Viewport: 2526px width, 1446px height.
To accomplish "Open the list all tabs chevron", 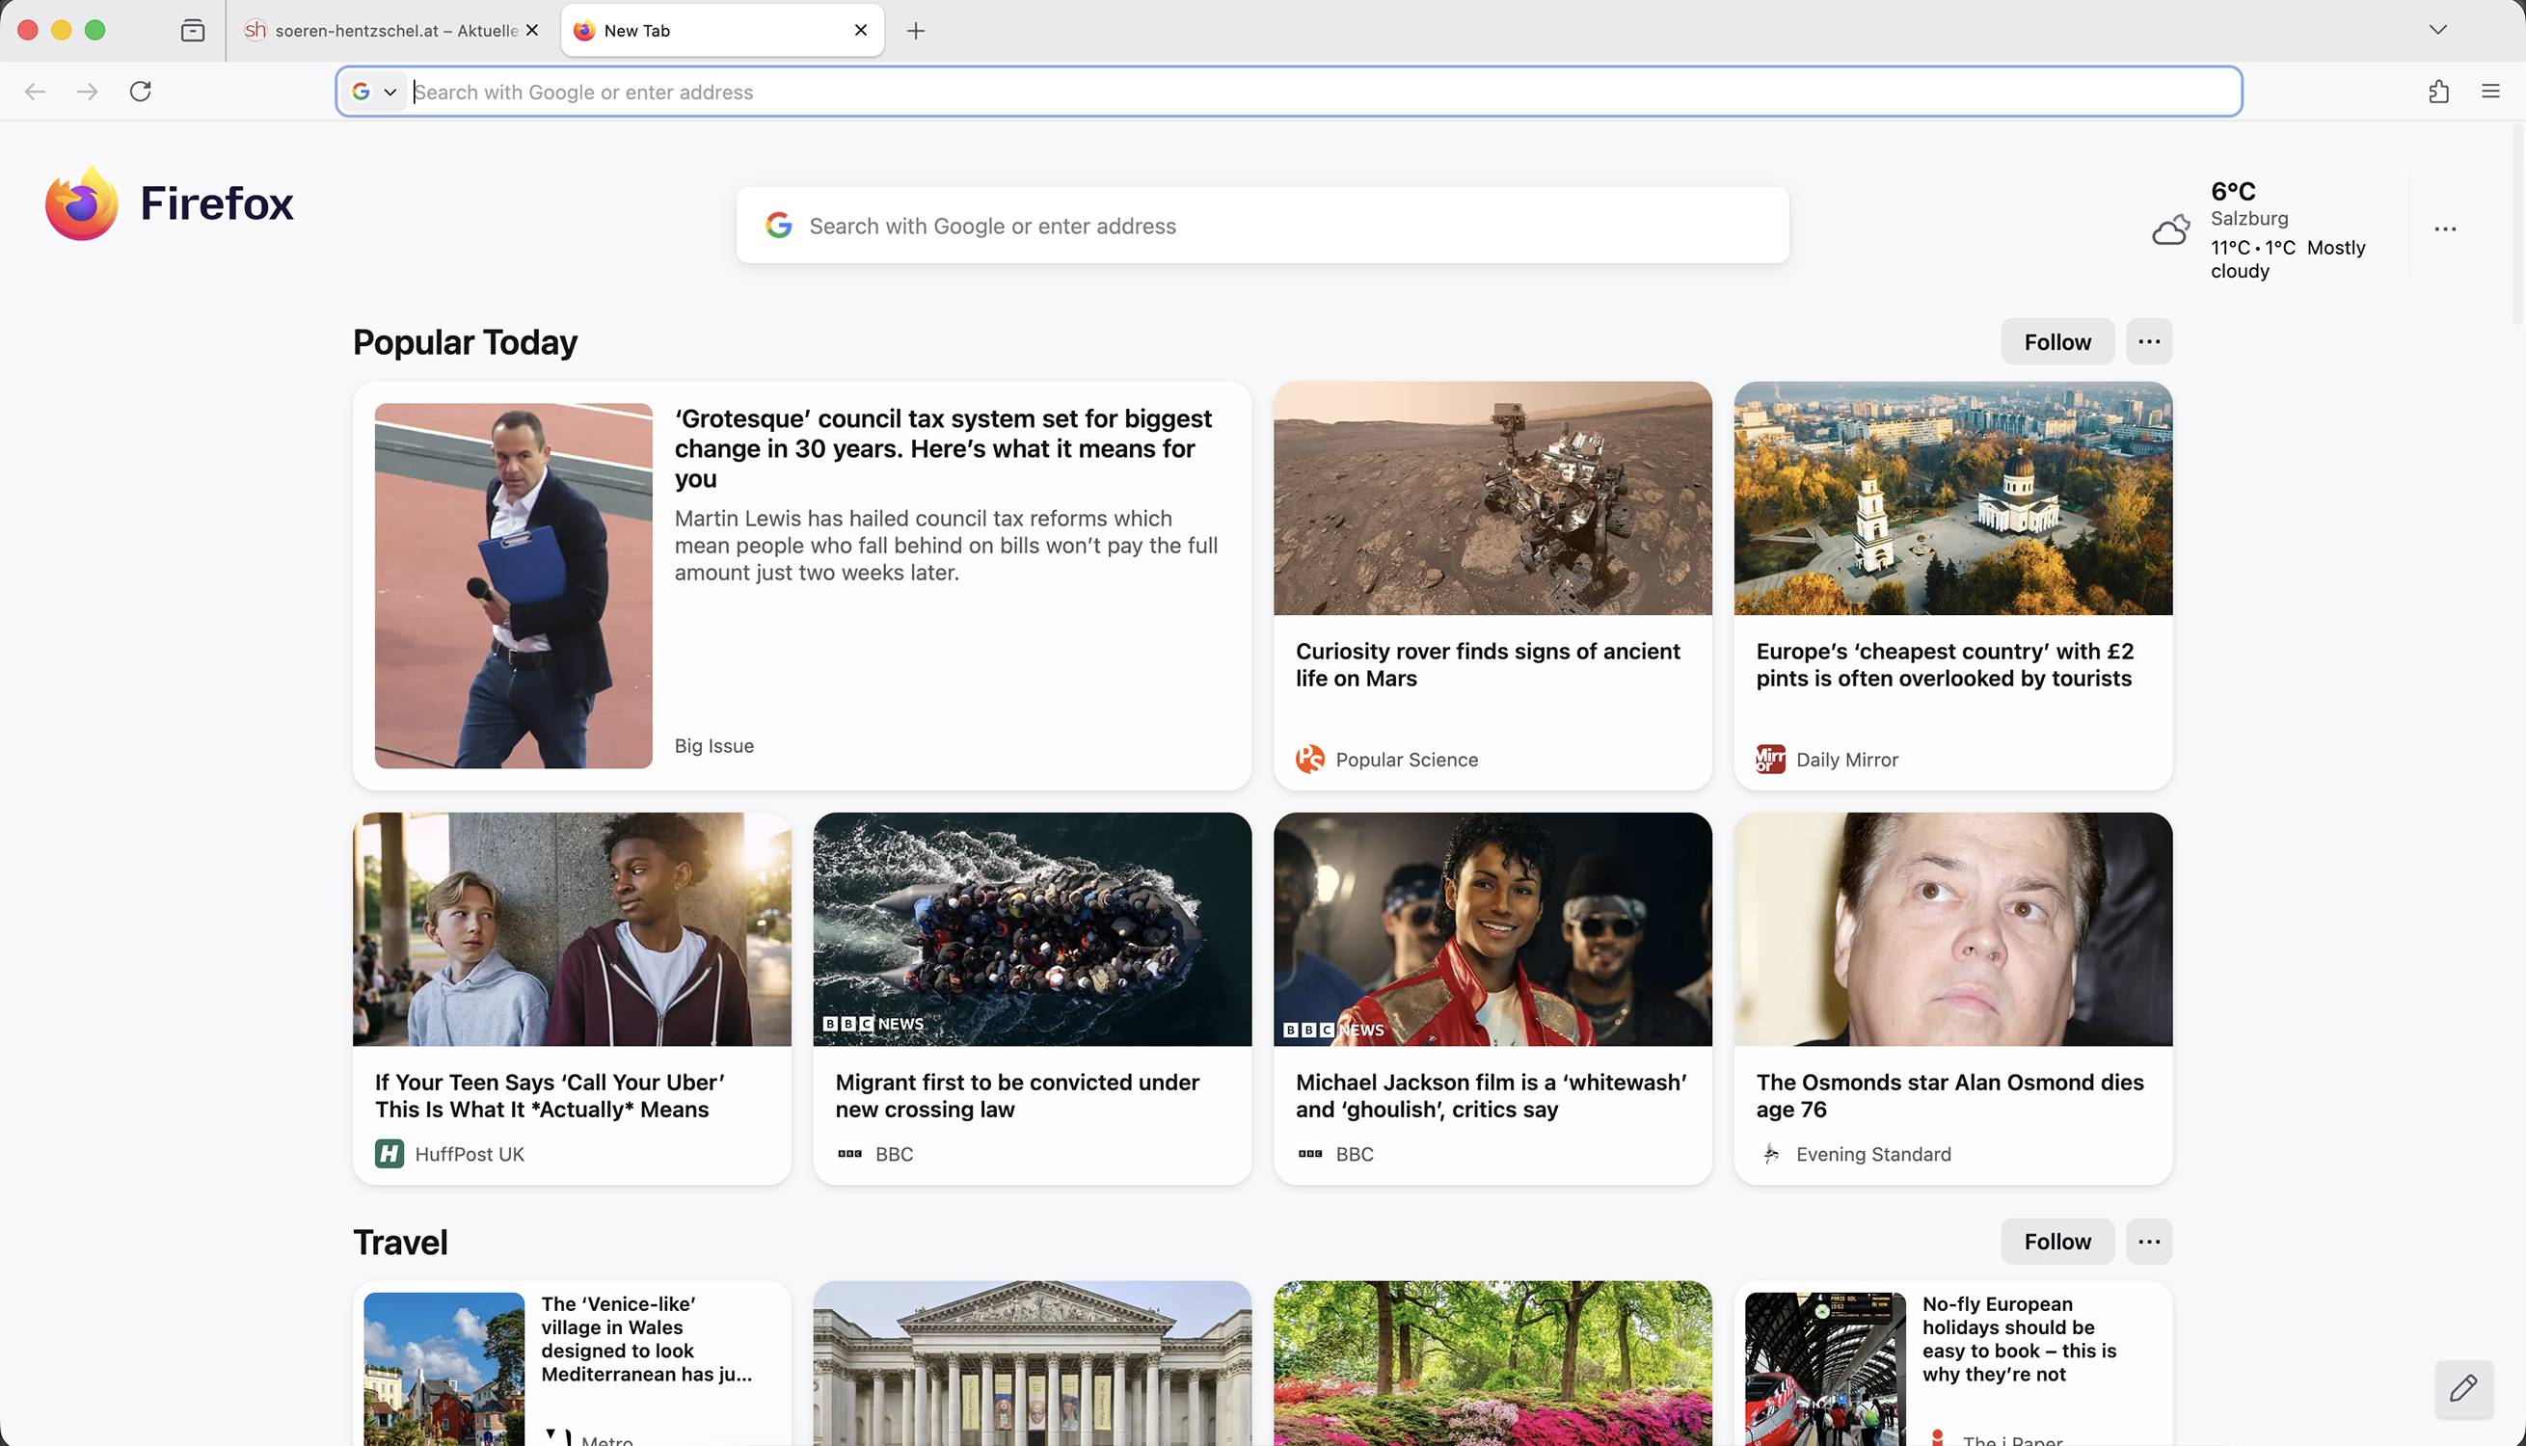I will tap(2437, 30).
